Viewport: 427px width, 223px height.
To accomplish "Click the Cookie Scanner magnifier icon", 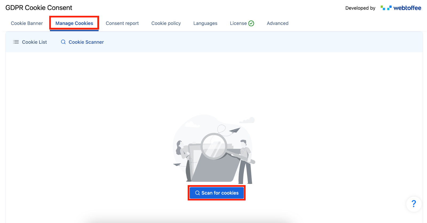I will coord(63,42).
